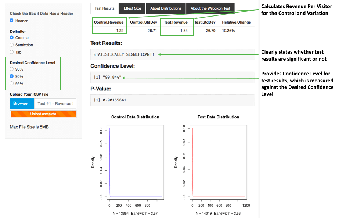Select the Comma delimiter option

[12, 37]
